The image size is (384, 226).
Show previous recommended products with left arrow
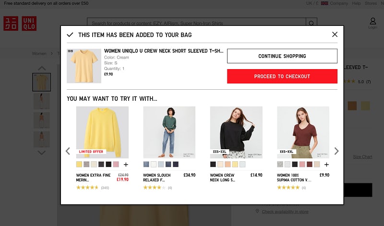coord(68,151)
